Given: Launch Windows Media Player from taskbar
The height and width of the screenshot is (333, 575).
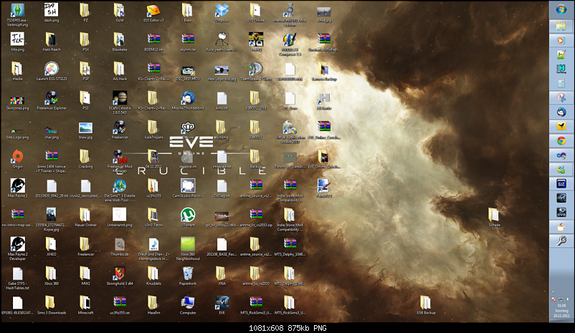Looking at the screenshot, I should click(x=561, y=40).
